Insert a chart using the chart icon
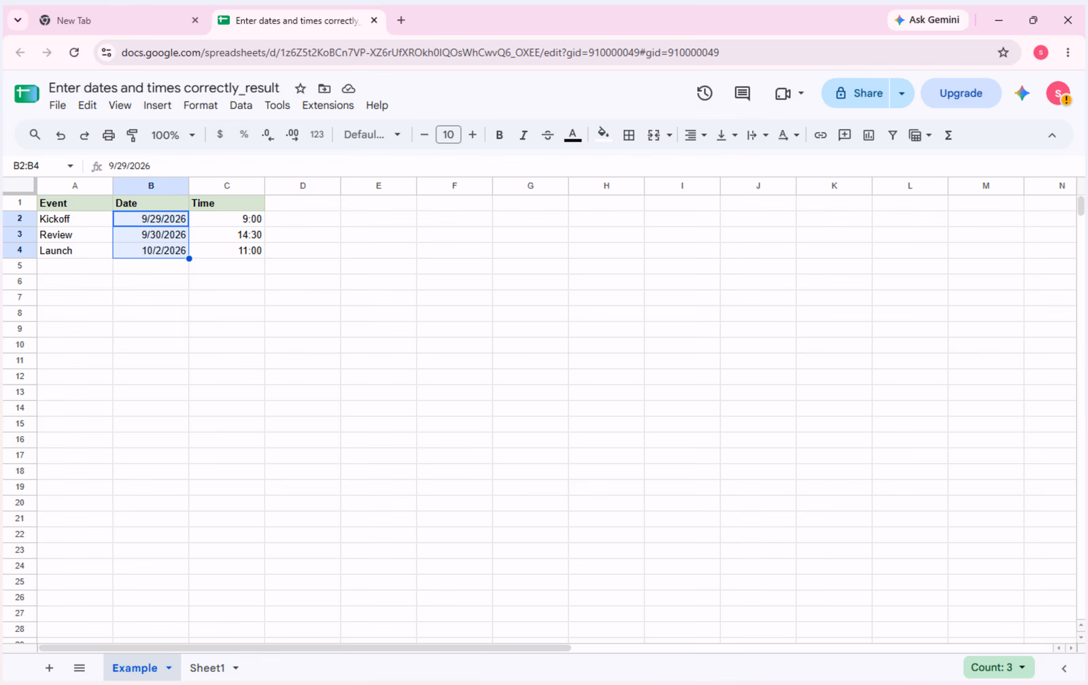This screenshot has height=685, width=1088. pos(868,135)
